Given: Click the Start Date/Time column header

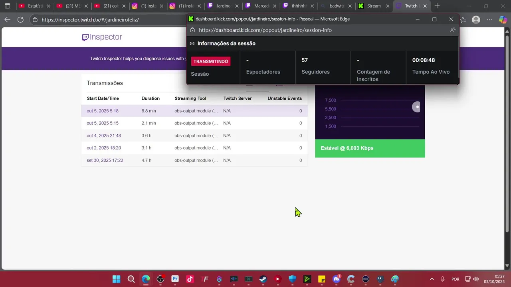Looking at the screenshot, I should 103,98.
